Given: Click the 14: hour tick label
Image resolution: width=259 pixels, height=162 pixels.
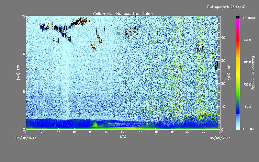Looking at the screenshot, I should [140, 132].
